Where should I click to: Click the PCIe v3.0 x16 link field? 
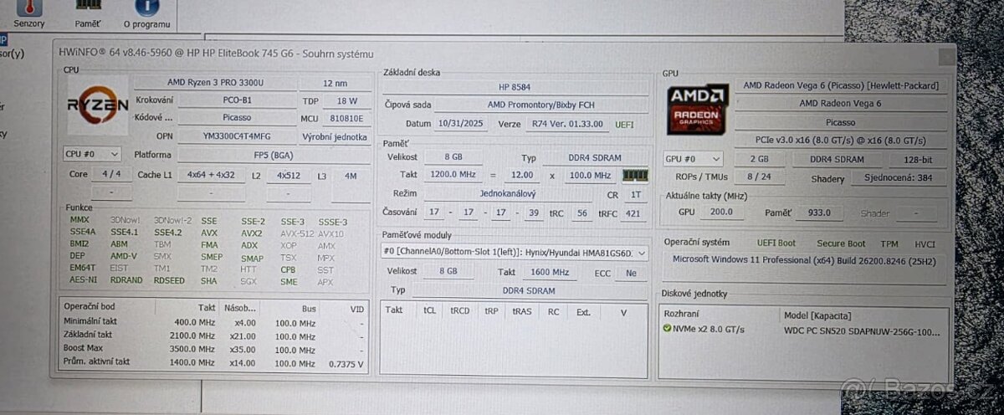842,140
